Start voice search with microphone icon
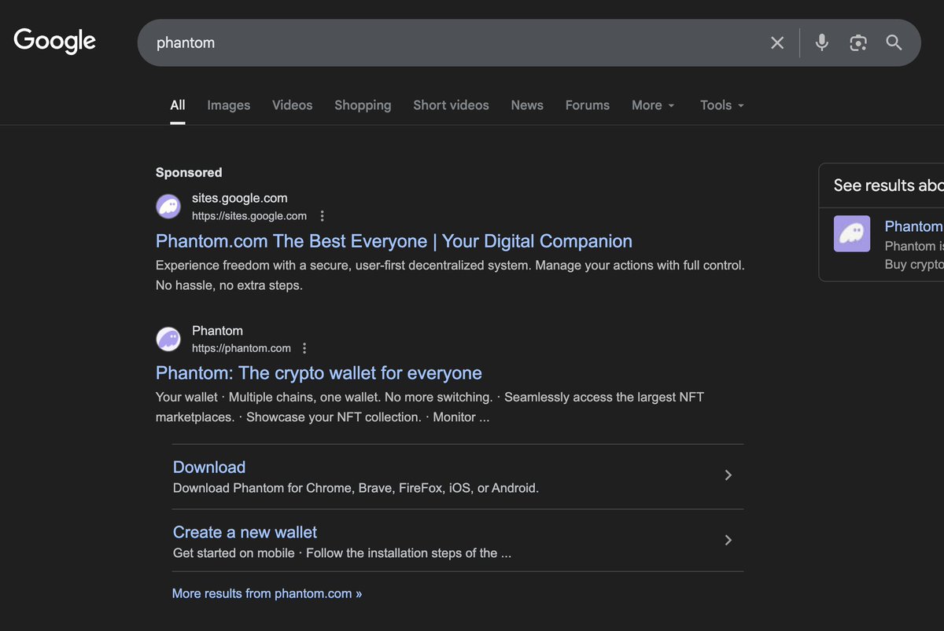The width and height of the screenshot is (944, 631). coord(822,42)
